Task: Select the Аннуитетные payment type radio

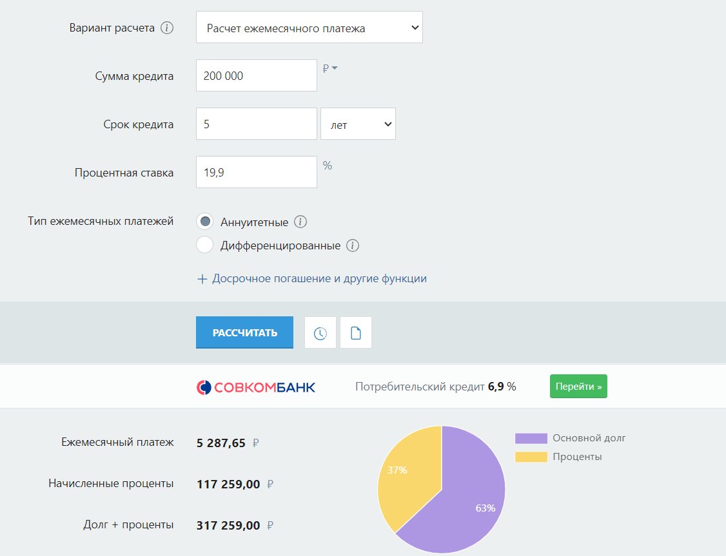Action: click(x=204, y=222)
